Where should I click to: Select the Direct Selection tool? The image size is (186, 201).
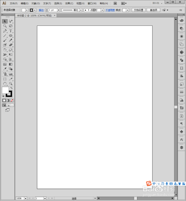11,21
